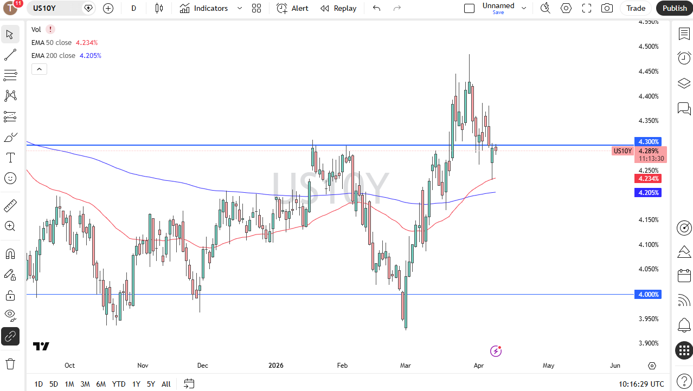The width and height of the screenshot is (693, 391).
Task: Open the notifications bell panel
Action: point(684,325)
